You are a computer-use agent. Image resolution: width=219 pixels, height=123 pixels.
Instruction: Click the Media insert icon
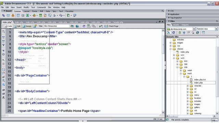(x=34, y=15)
